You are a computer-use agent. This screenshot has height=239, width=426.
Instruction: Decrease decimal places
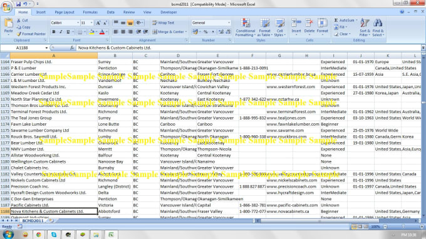coord(228,32)
